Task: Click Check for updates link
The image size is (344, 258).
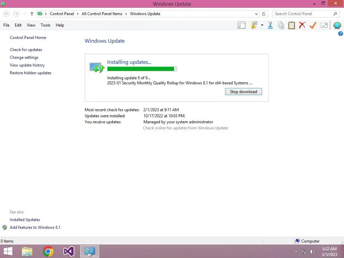Action: point(26,50)
